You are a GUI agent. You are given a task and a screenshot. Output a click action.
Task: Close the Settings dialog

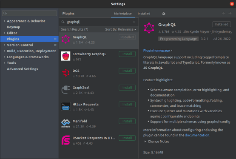click(x=232, y=4)
